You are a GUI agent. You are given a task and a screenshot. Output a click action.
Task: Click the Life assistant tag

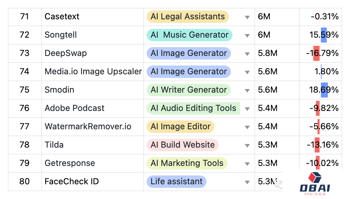click(176, 182)
